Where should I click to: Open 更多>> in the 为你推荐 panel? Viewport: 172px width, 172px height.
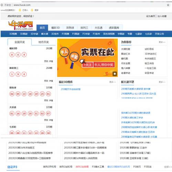[162, 42]
